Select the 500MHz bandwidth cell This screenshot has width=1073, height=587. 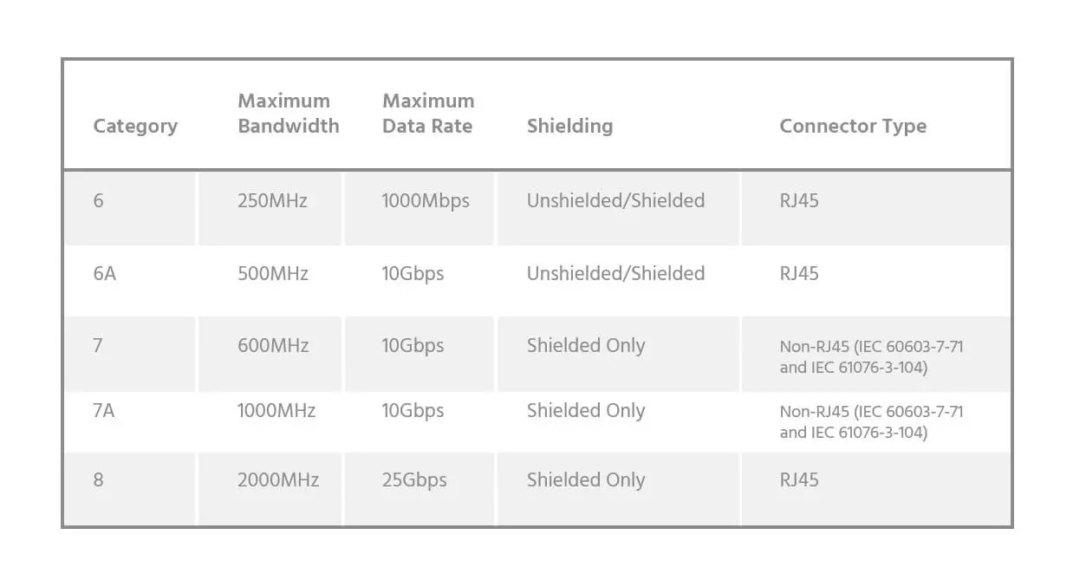pyautogui.click(x=273, y=274)
